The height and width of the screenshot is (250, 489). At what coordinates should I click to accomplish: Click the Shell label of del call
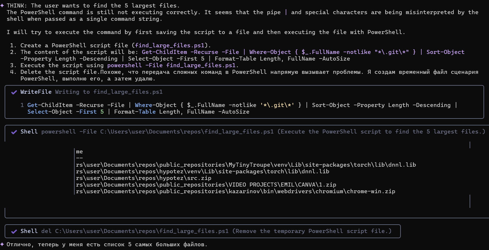[29, 231]
